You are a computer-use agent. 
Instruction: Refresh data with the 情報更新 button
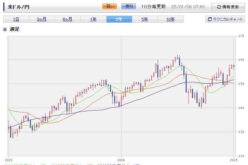tap(228, 7)
